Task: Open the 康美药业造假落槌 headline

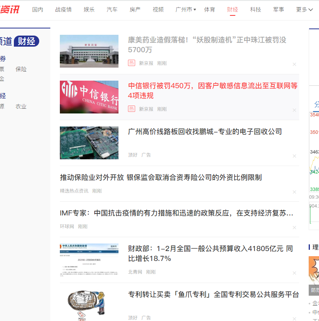Action: coord(207,45)
